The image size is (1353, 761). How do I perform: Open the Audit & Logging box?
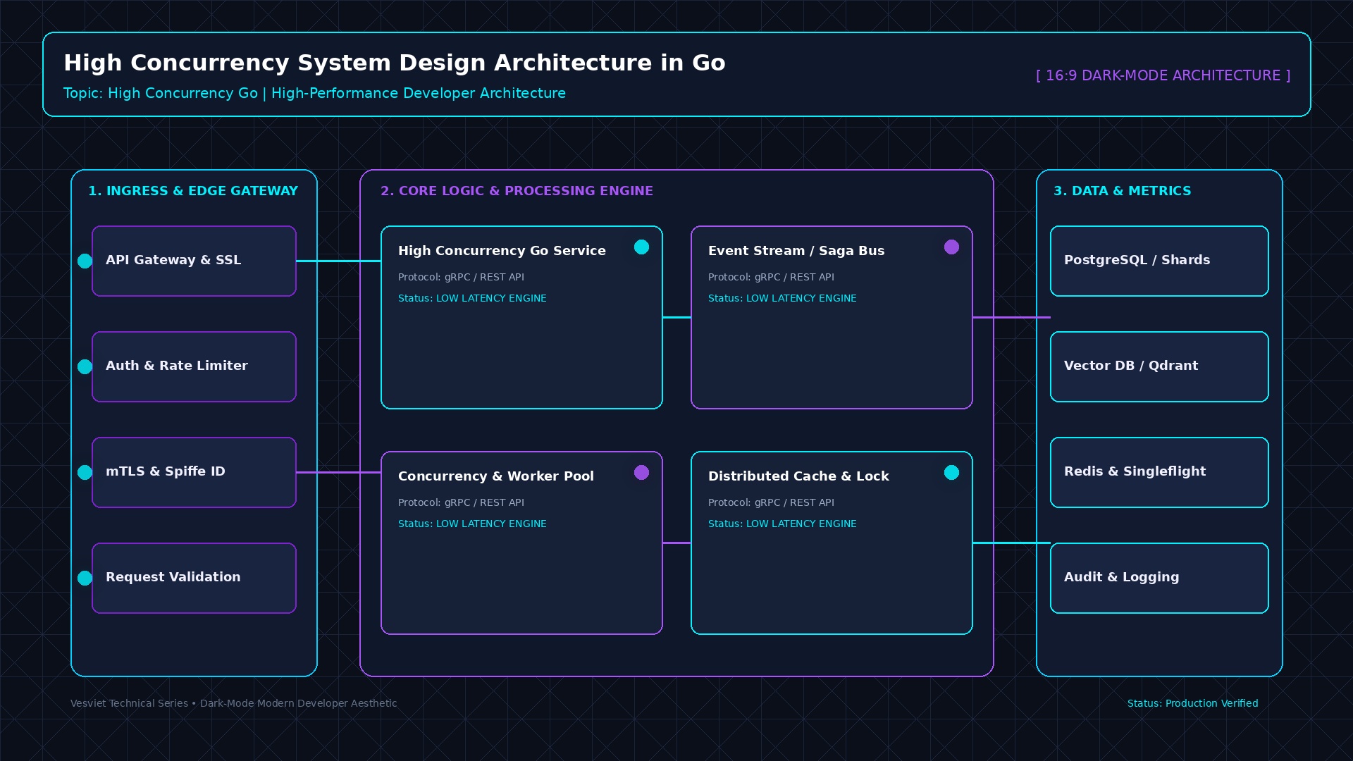pos(1159,578)
